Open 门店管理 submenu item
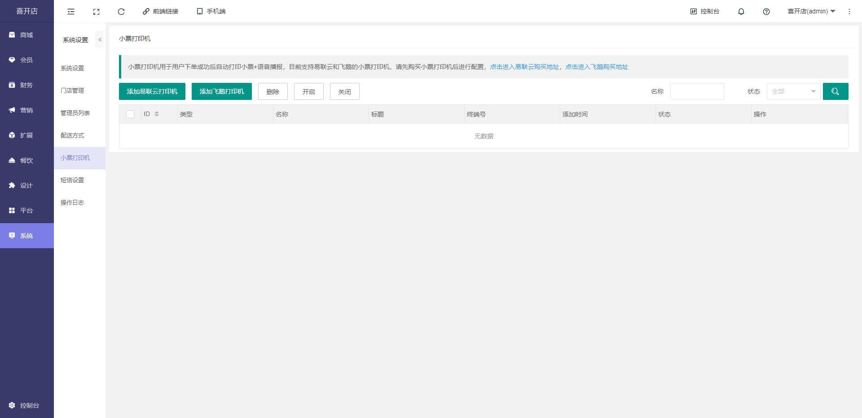This screenshot has height=418, width=862. coord(80,91)
